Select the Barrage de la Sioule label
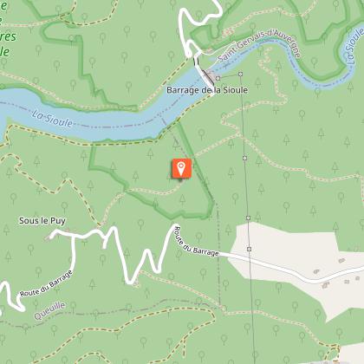 click(x=207, y=90)
